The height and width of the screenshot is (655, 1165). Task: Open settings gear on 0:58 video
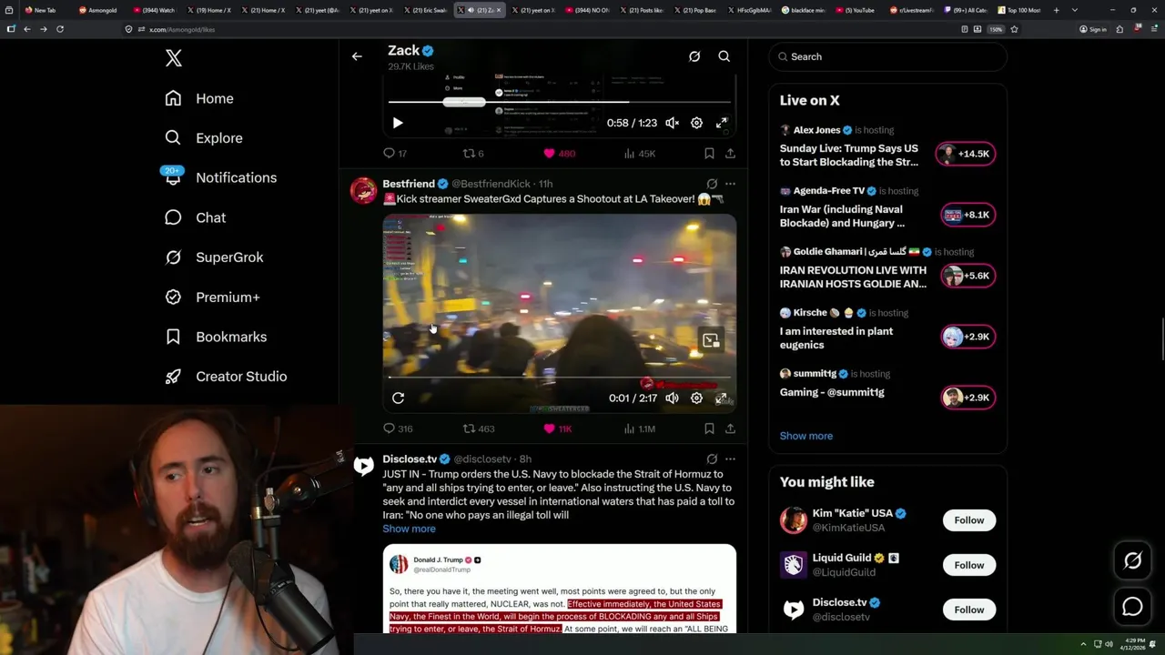click(696, 123)
